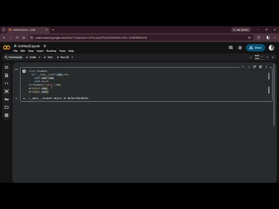Viewport: 279px width, 209px height.
Task: Click the Run all button
Action: [63, 57]
